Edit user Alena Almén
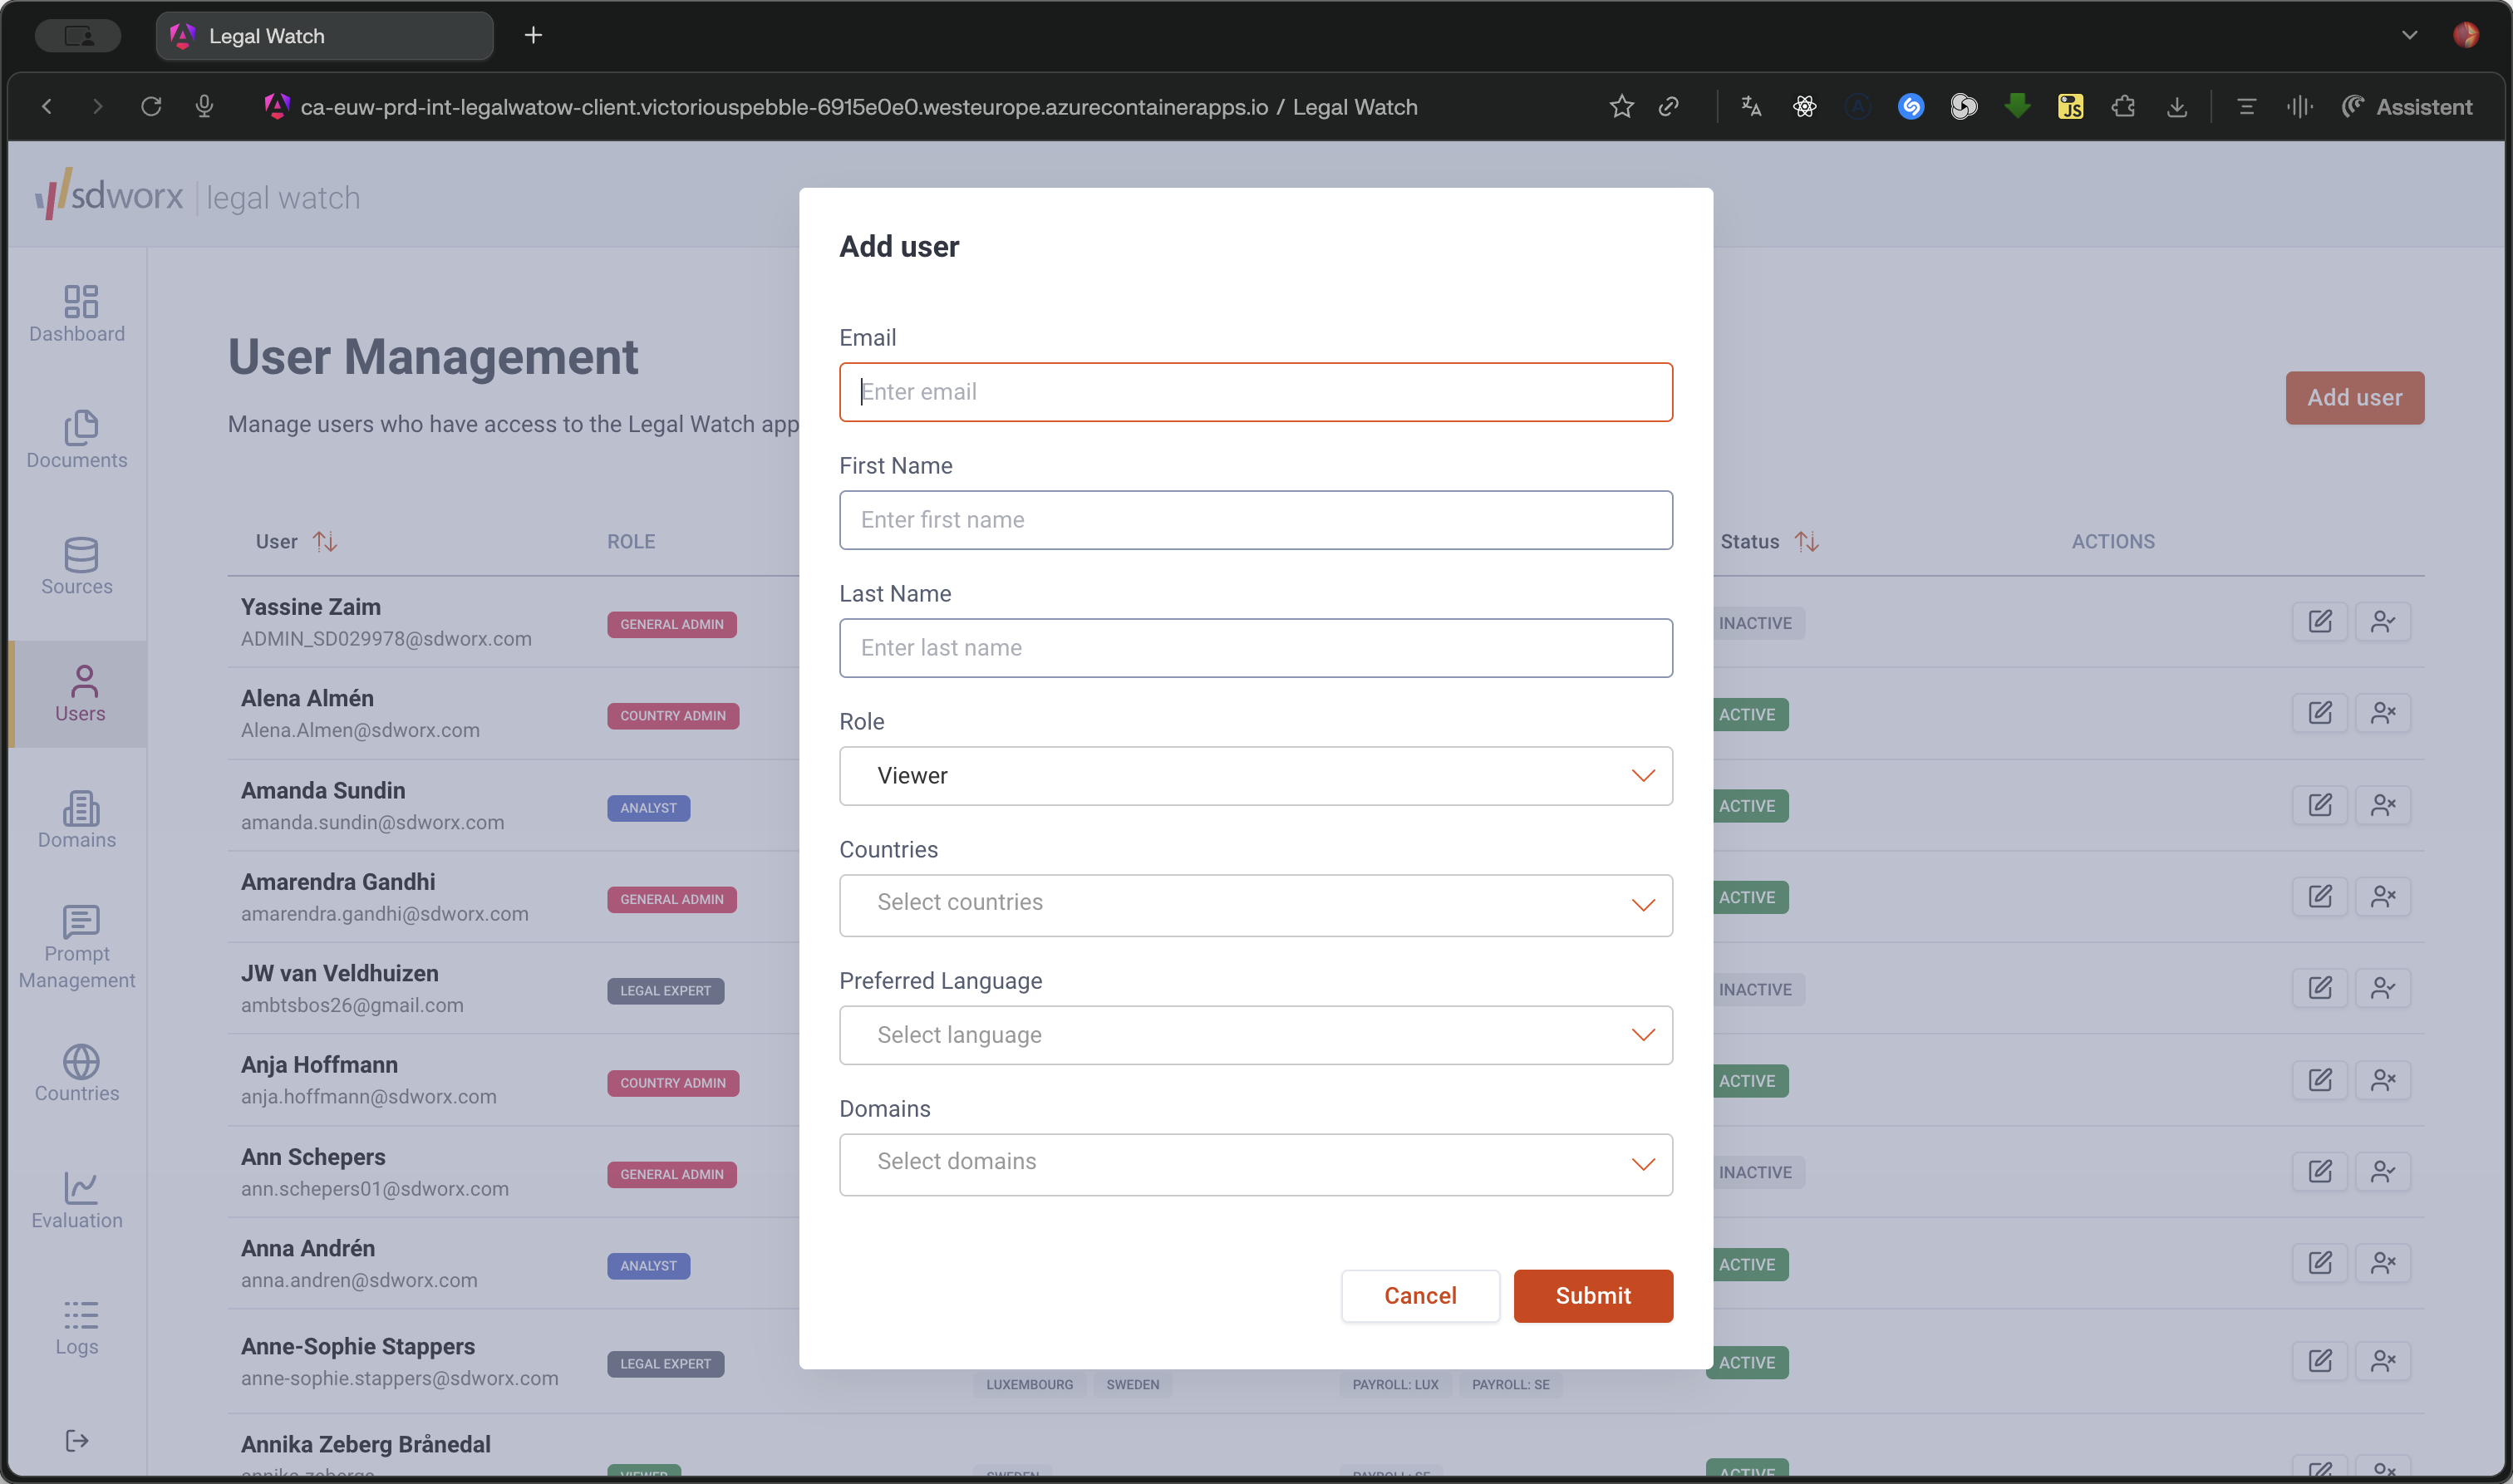Screen dimensions: 2513x1484 pyautogui.click(x=2320, y=713)
